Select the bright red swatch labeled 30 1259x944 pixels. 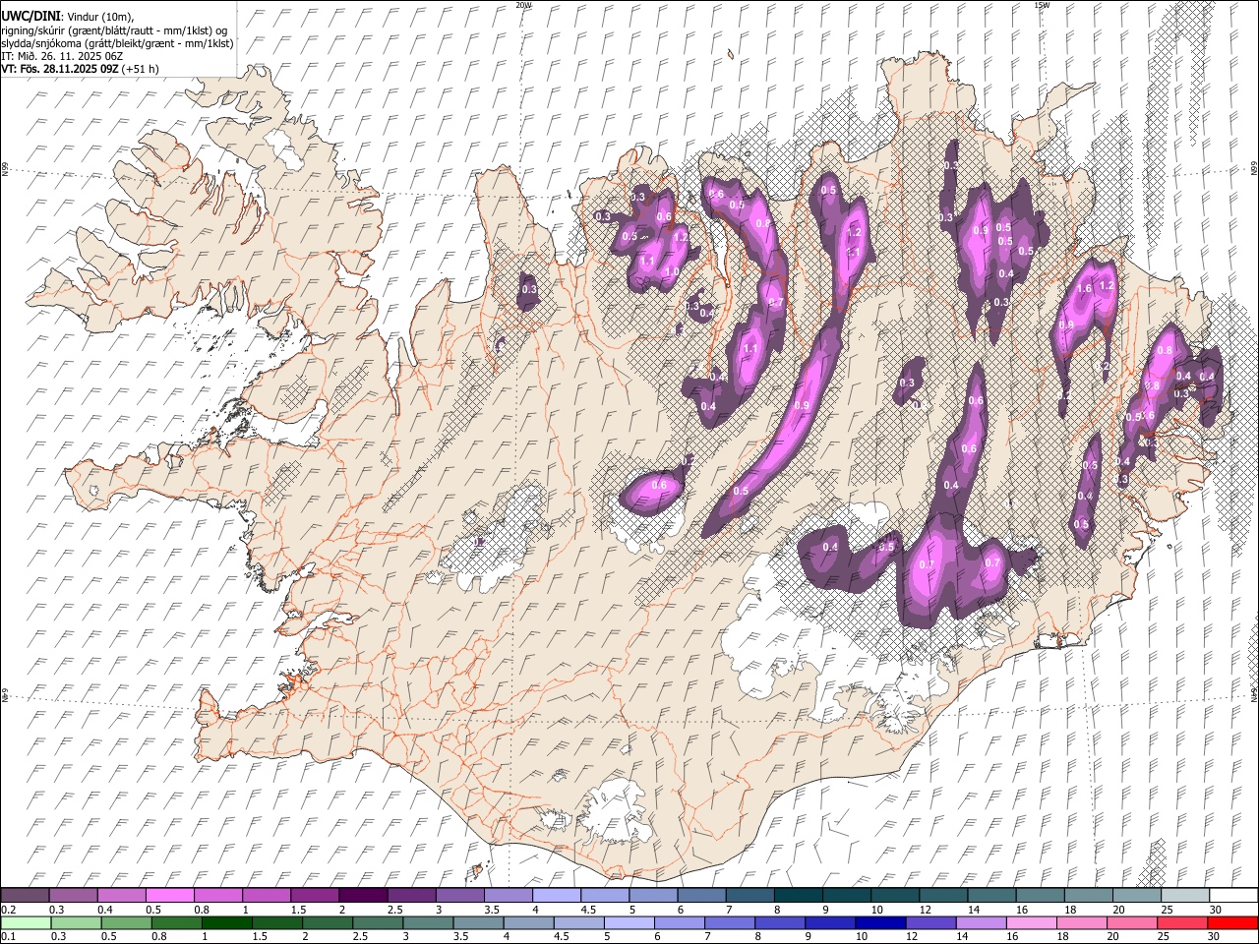pyautogui.click(x=1232, y=922)
